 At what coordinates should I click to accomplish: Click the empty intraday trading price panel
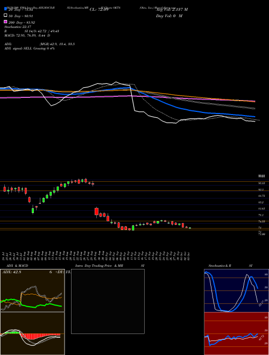click(x=108, y=301)
